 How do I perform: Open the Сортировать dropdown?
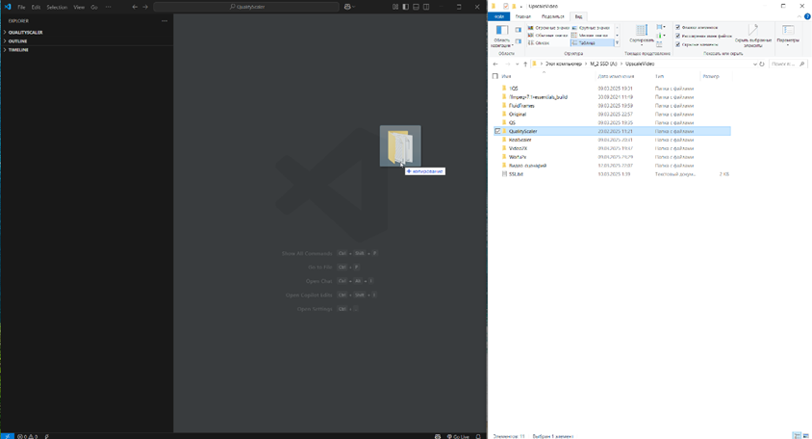pyautogui.click(x=642, y=35)
